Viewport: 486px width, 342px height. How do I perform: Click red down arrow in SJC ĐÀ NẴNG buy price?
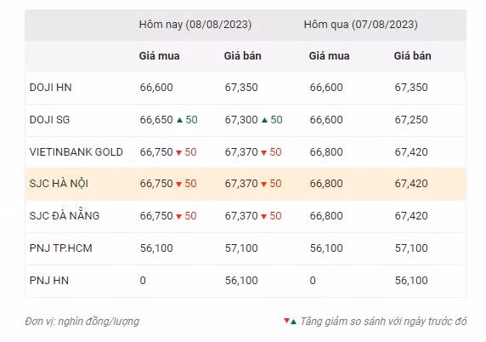(178, 216)
